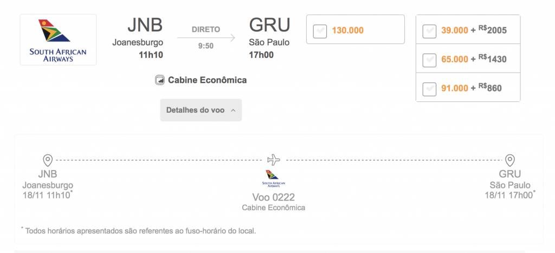
Task: Click the 130.000 points price text
Action: pyautogui.click(x=347, y=30)
